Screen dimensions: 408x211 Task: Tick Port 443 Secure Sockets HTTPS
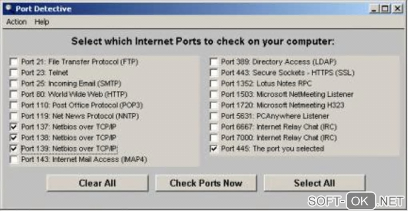point(214,73)
